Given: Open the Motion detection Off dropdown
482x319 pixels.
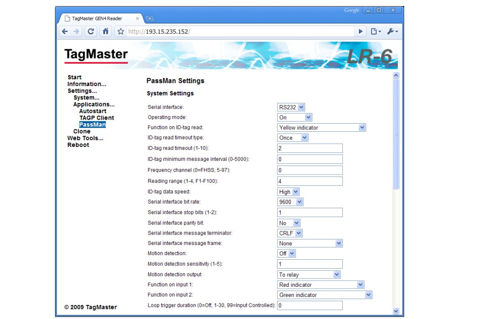Looking at the screenshot, I should tap(286, 253).
